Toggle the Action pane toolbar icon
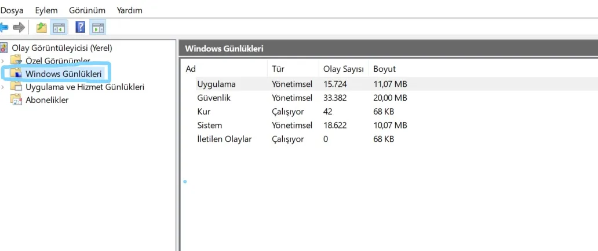This screenshot has width=598, height=251. click(98, 27)
